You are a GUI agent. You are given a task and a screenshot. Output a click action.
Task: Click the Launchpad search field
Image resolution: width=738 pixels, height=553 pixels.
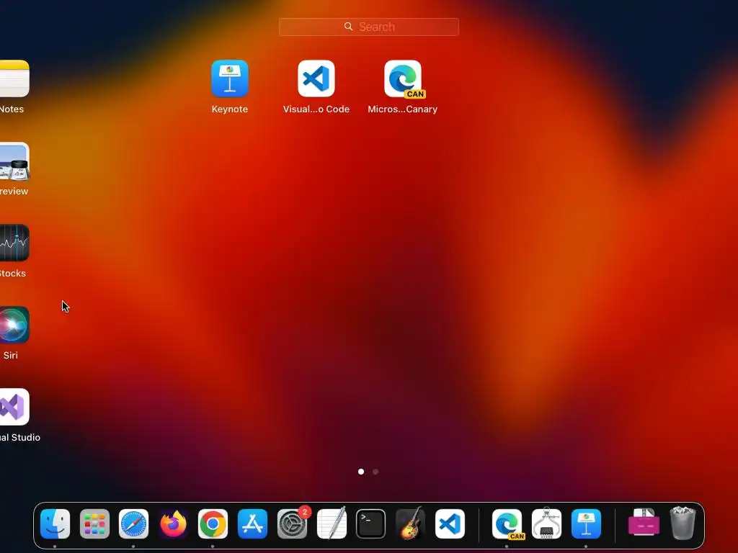click(369, 27)
